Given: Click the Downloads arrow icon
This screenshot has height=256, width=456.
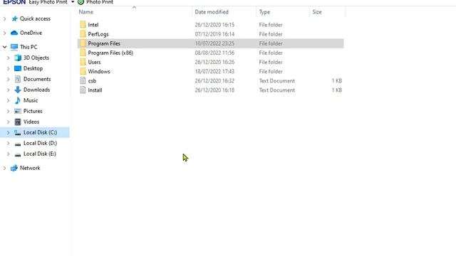Looking at the screenshot, I should [18, 90].
